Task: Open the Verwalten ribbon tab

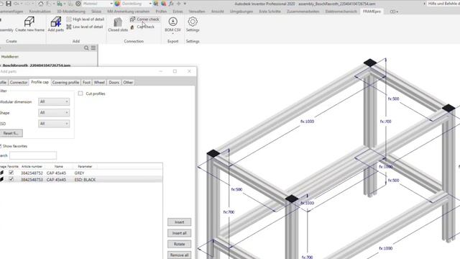Action: pyautogui.click(x=196, y=12)
